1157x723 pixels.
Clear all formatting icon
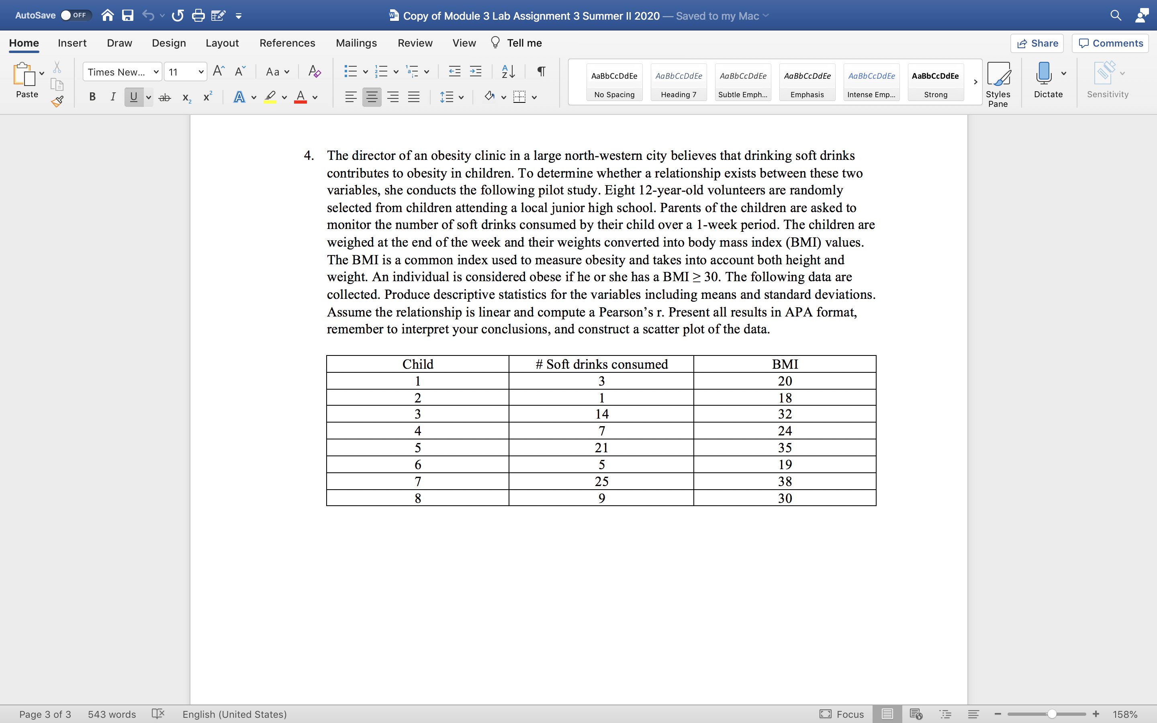tap(314, 71)
